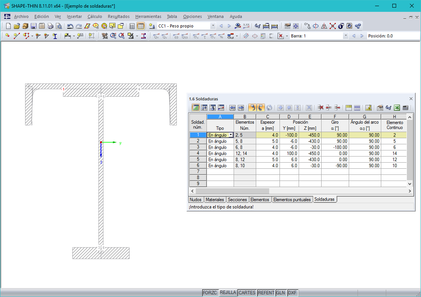Viewport: 421px width, 297px height.
Task: Select column header G in Soldaduras table
Action: coord(365,116)
